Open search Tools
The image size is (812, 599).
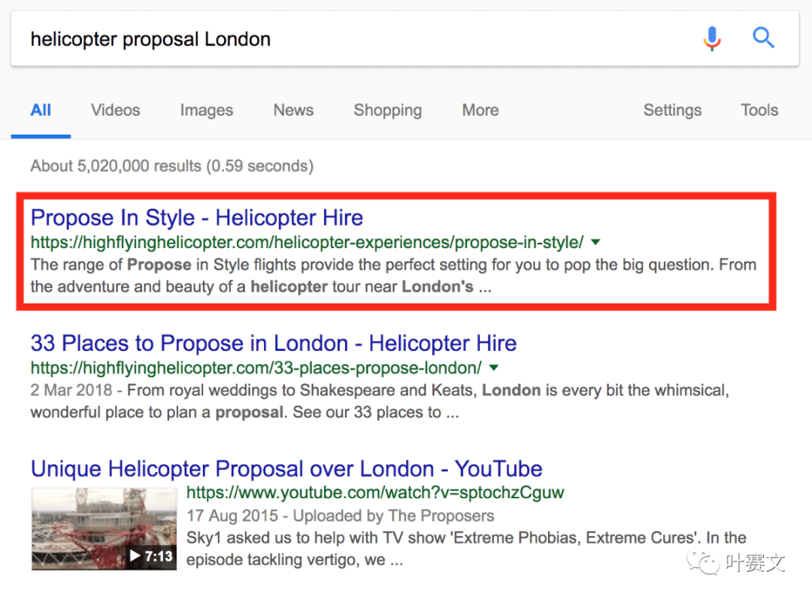point(759,110)
